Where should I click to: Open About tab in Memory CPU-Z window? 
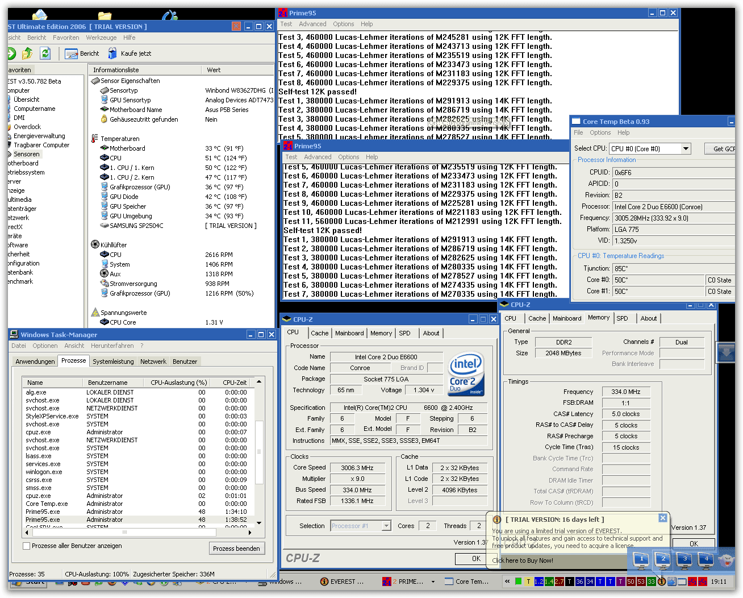(649, 318)
